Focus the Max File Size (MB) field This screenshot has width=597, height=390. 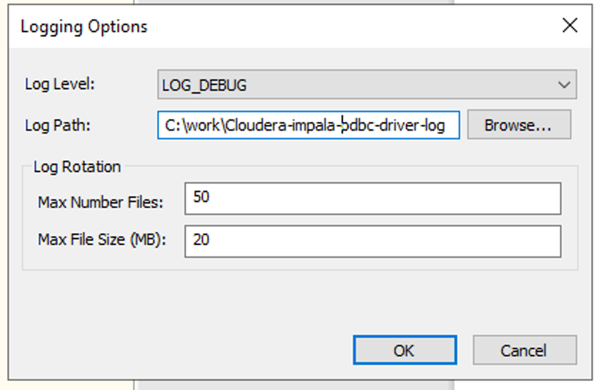[x=371, y=241]
